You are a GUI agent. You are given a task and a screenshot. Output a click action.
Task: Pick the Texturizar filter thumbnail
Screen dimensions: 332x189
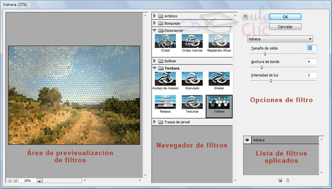192,102
